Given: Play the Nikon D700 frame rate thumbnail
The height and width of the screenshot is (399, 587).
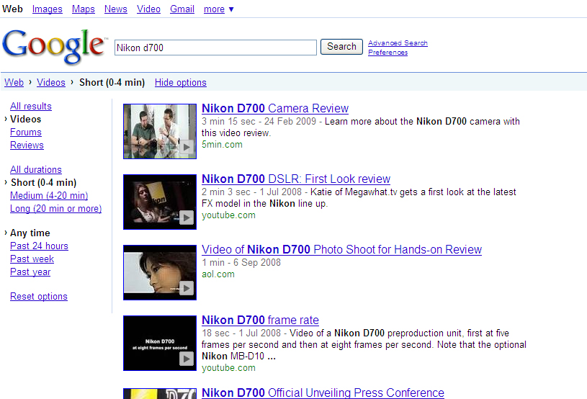Looking at the screenshot, I should click(159, 343).
